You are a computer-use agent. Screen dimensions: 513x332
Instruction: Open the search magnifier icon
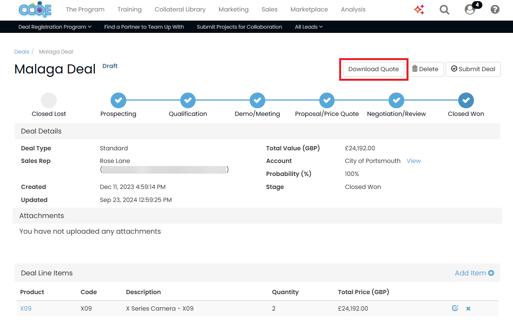point(444,10)
